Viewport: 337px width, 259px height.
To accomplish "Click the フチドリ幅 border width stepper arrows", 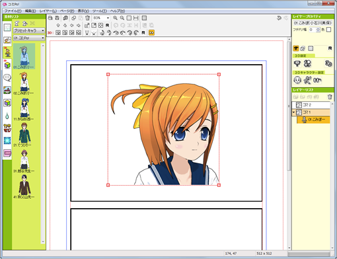I will coord(318,30).
